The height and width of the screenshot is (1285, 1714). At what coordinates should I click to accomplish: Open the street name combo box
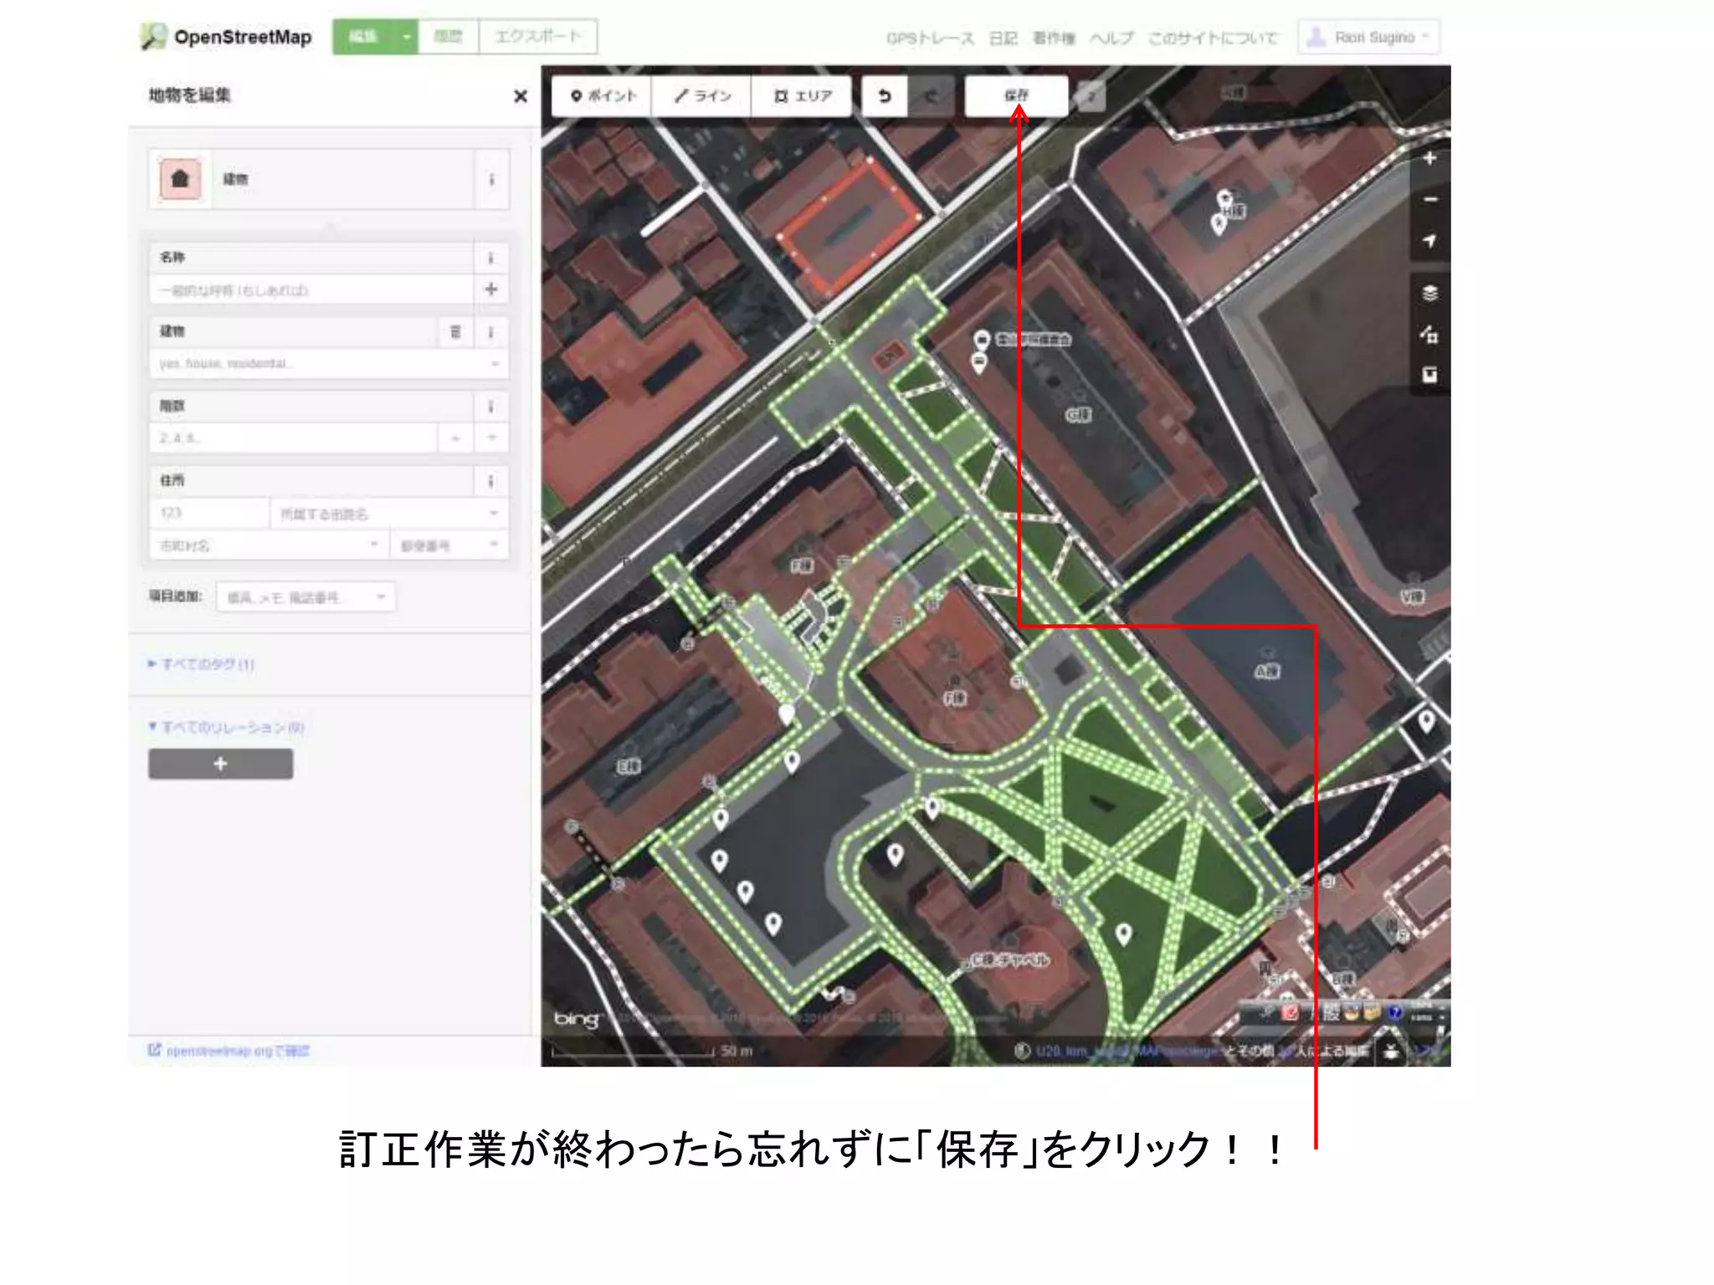[389, 513]
